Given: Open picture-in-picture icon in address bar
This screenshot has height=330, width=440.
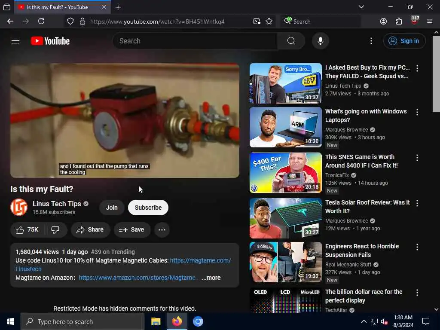Looking at the screenshot, I should point(257,21).
